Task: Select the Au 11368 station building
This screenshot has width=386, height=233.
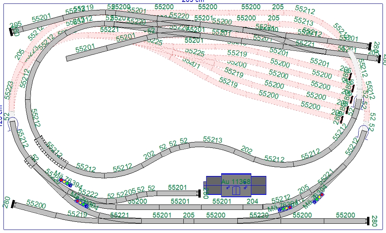Action: click(236, 186)
